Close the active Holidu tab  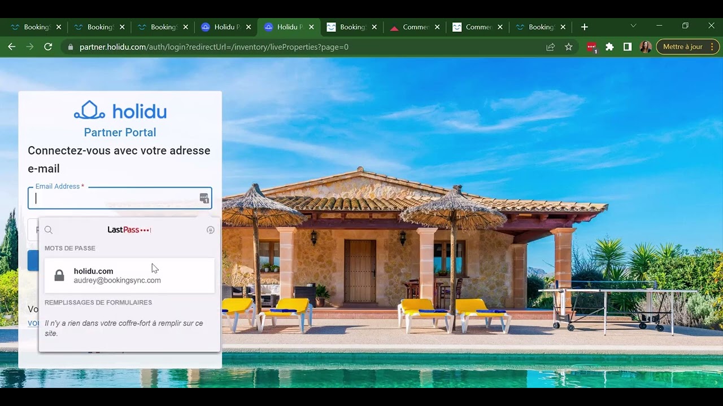pyautogui.click(x=311, y=27)
